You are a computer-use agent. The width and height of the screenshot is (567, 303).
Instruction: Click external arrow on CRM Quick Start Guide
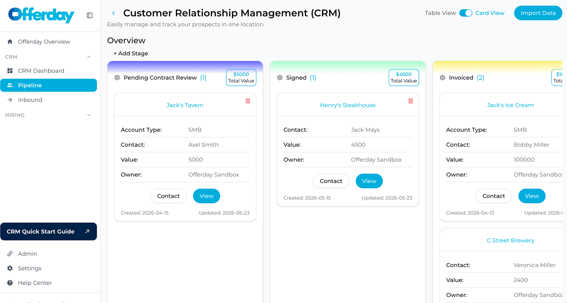click(x=87, y=231)
